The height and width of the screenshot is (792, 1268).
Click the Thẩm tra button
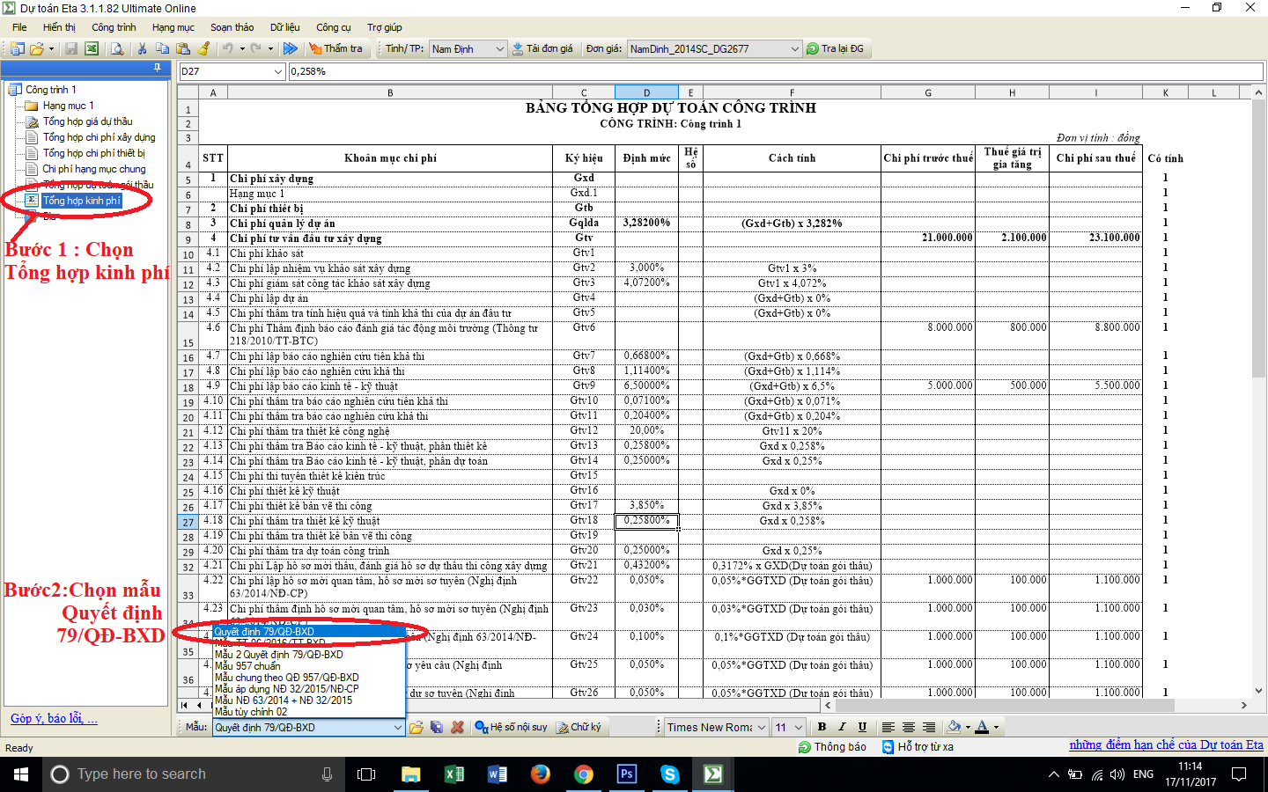[335, 49]
